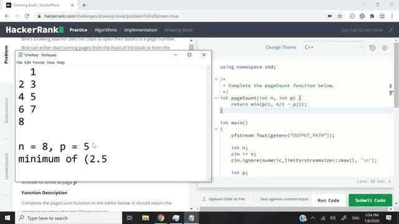Go to Algorithms in breadcrumb
The height and width of the screenshot is (224, 399).
(x=105, y=30)
